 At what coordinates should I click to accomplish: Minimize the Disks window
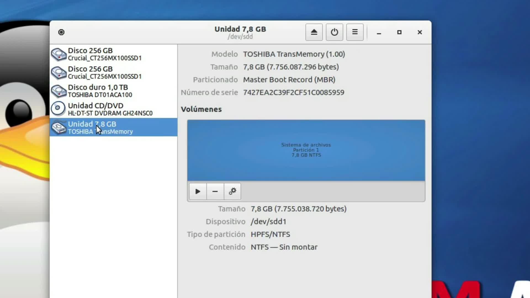tap(379, 33)
